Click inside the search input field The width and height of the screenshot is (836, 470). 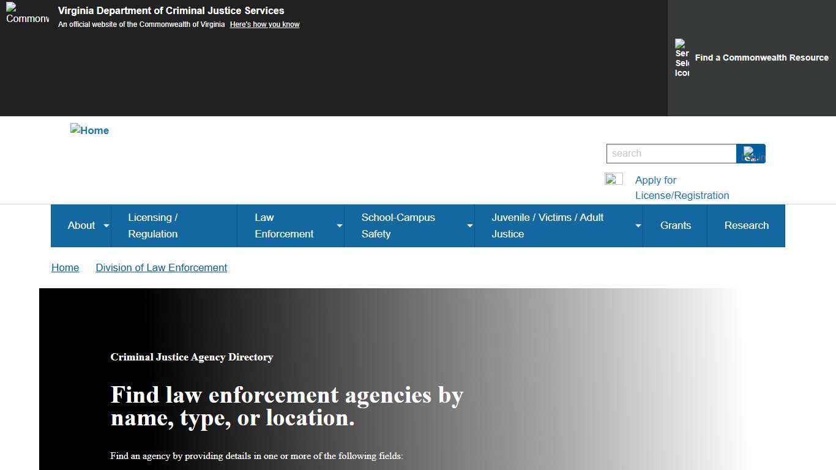671,154
